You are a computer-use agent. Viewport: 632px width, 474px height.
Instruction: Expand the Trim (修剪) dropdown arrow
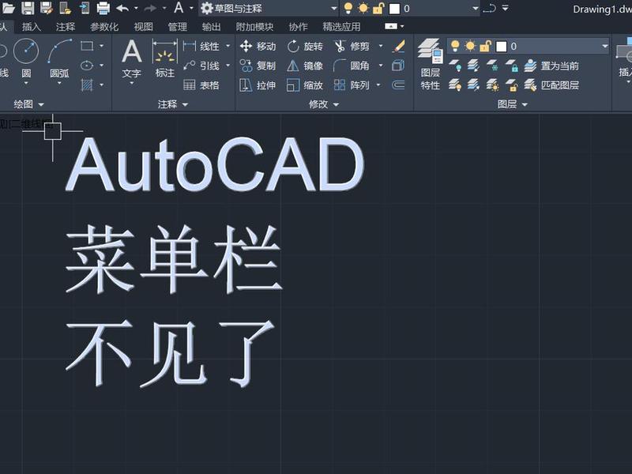coord(381,46)
